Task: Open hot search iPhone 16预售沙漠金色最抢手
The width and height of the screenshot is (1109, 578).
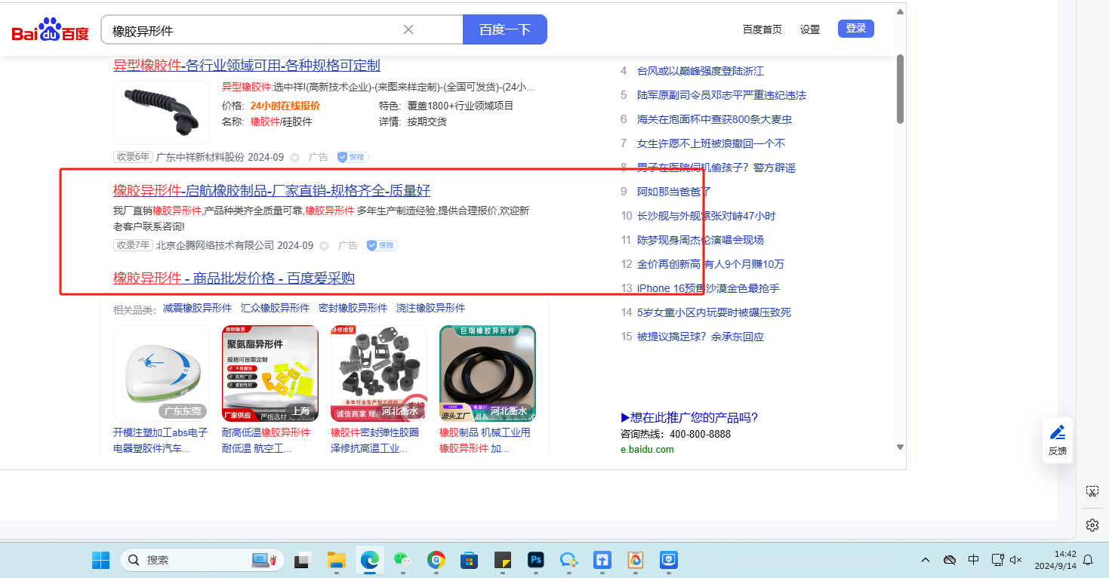Action: 708,288
